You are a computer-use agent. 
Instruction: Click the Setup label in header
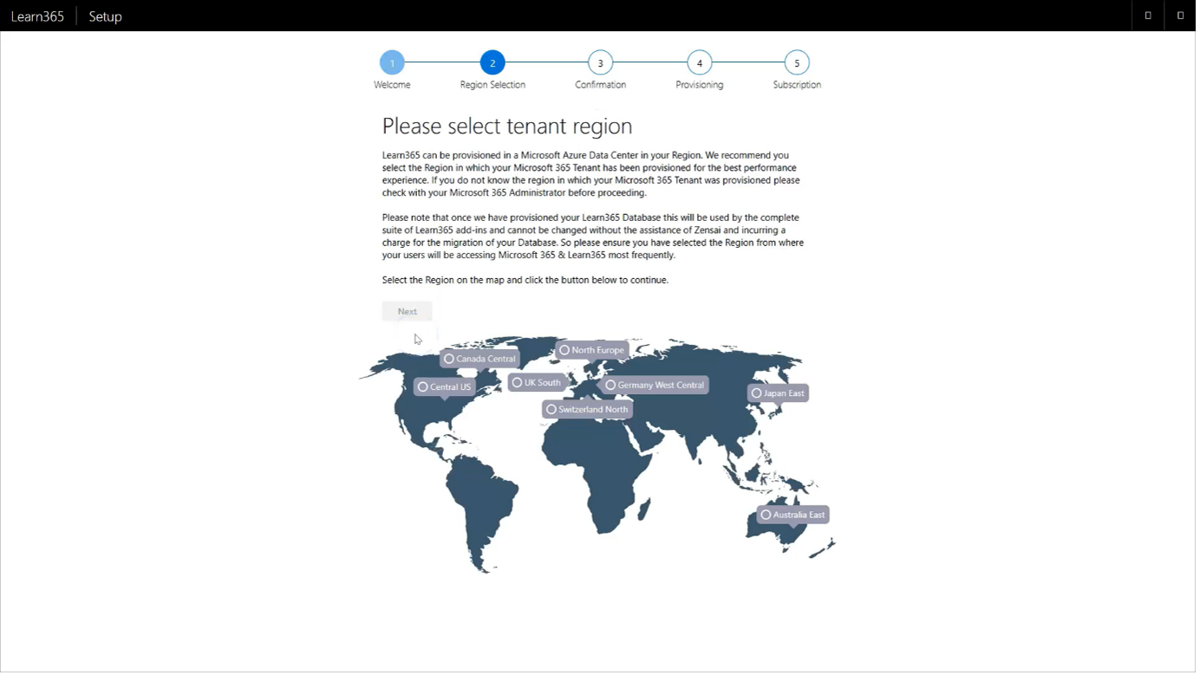[106, 16]
